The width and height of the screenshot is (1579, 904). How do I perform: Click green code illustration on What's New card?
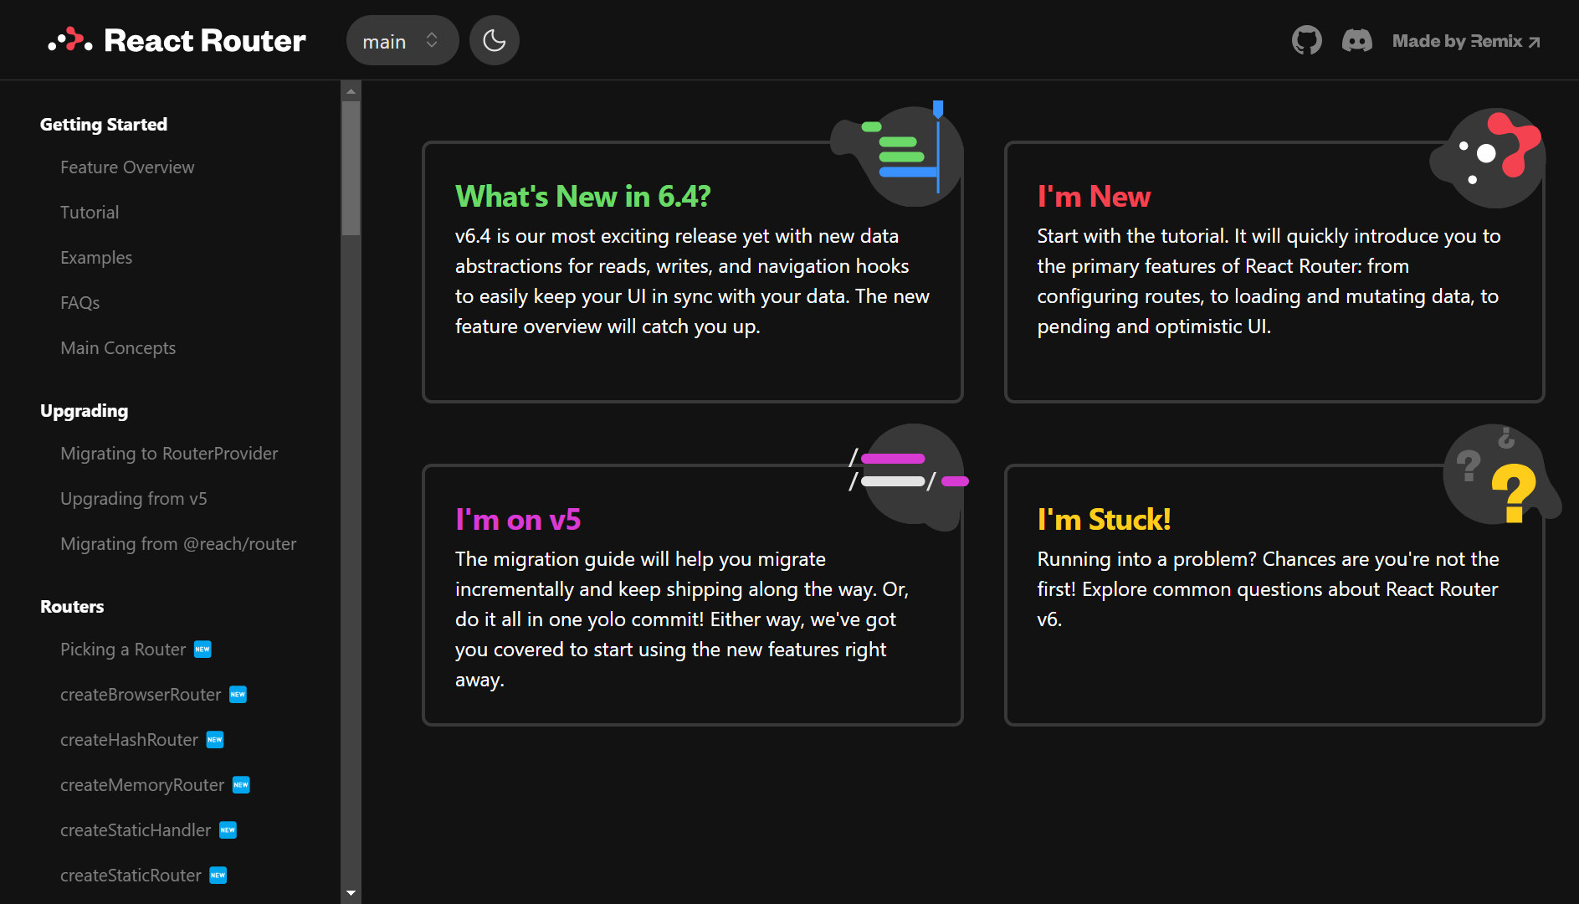click(897, 154)
